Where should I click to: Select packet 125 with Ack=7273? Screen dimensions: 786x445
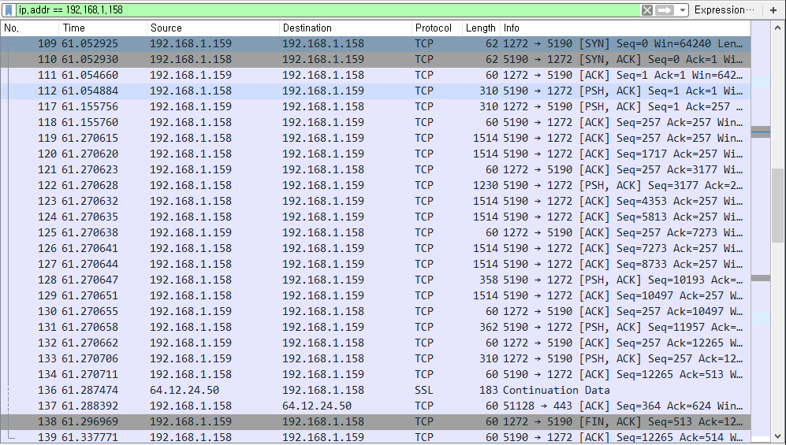point(375,233)
